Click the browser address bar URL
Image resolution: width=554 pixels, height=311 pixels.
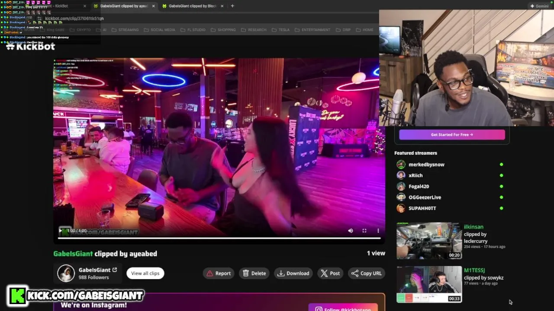74,19
